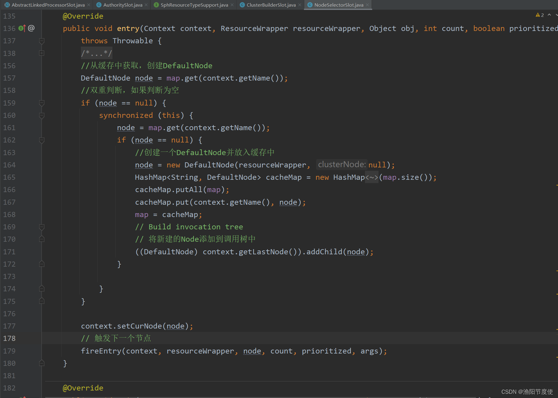Select the SphResourceTypeSupport.java tab
The image size is (558, 398).
tap(194, 5)
